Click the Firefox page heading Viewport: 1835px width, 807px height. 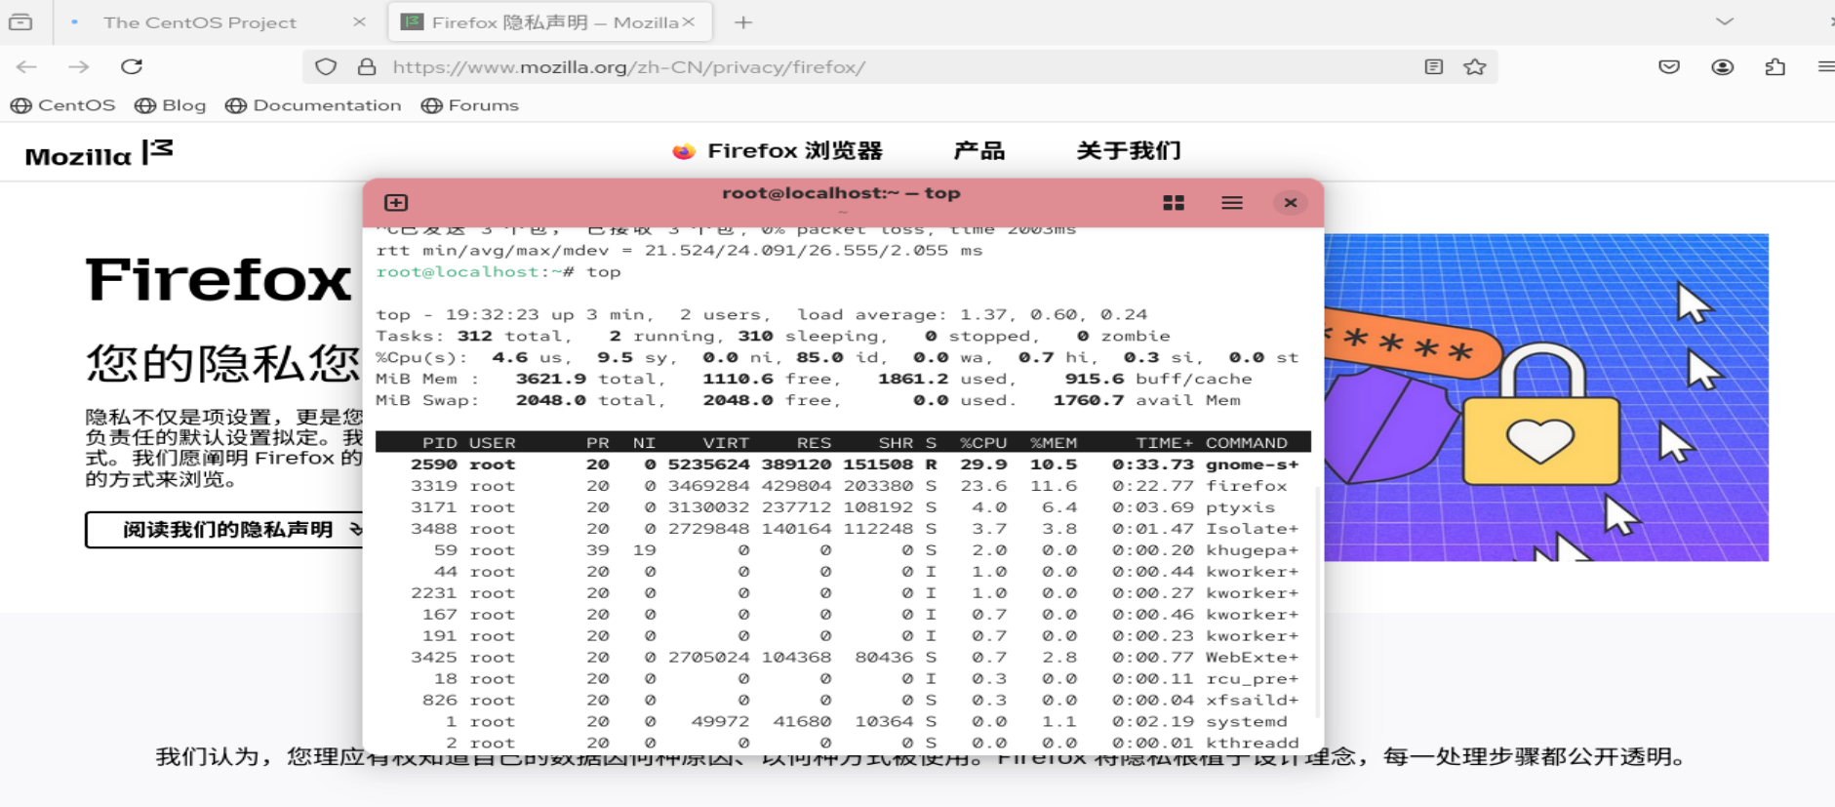pyautogui.click(x=219, y=280)
